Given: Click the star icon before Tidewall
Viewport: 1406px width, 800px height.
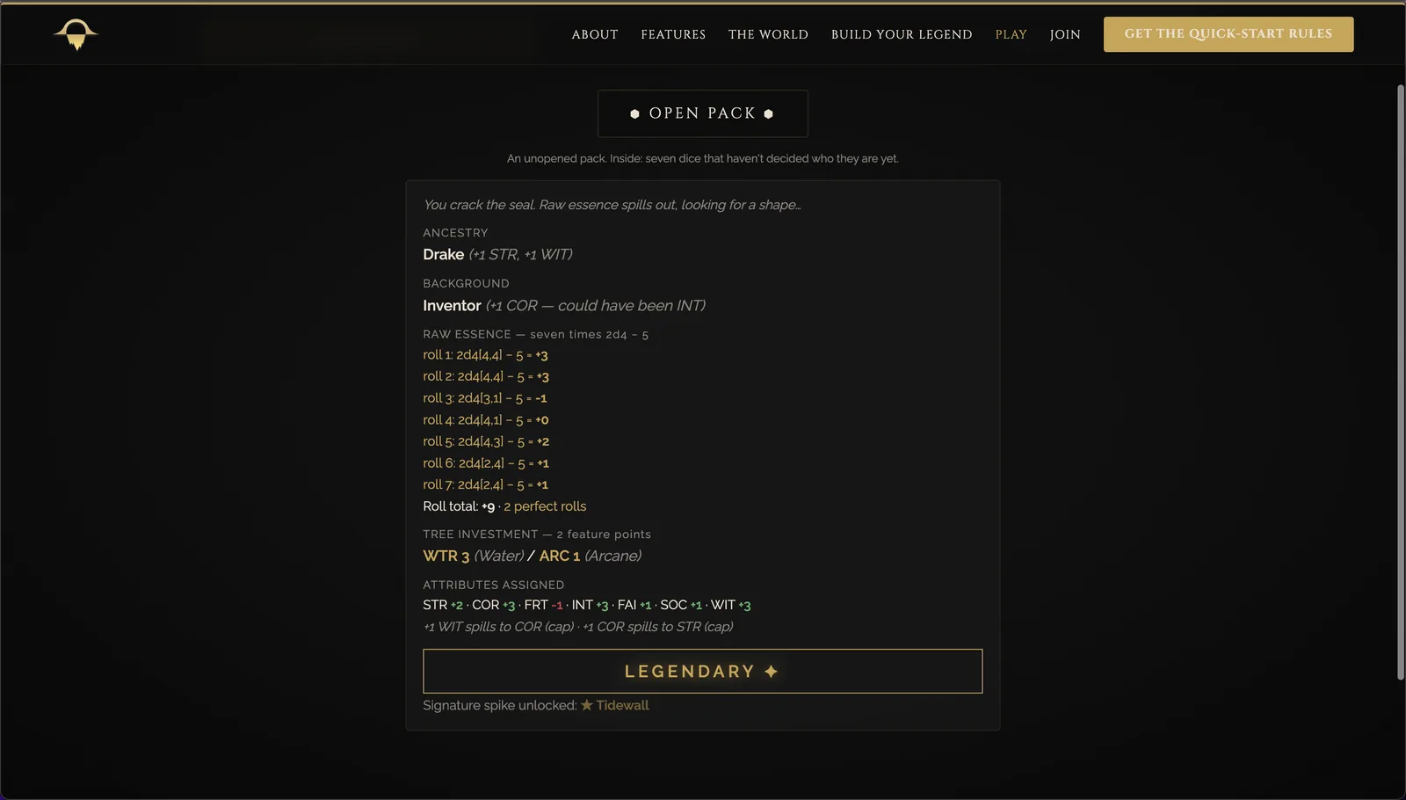Looking at the screenshot, I should pyautogui.click(x=587, y=705).
